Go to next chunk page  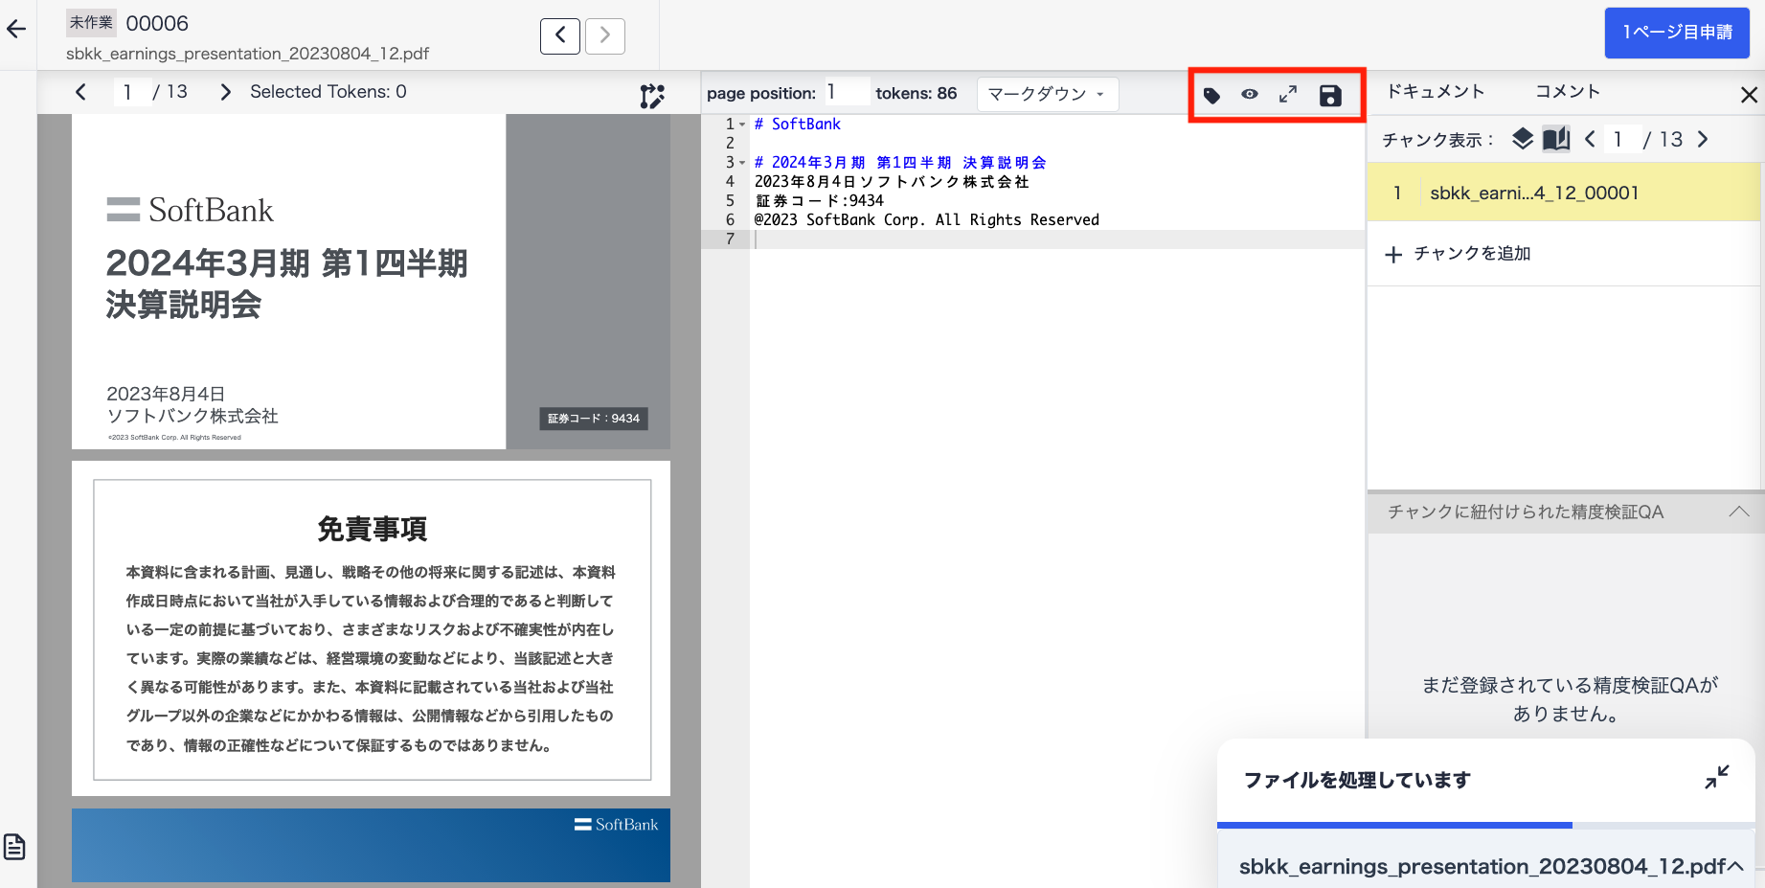(x=1703, y=139)
